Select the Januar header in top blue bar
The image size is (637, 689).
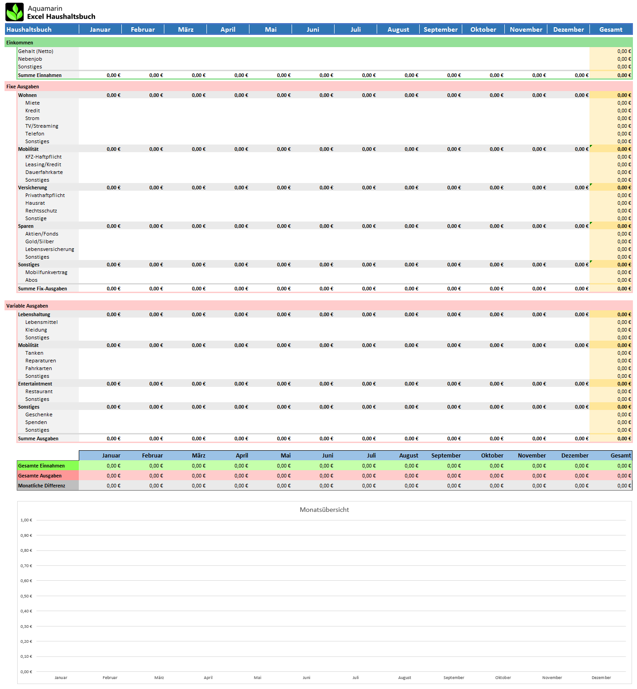(100, 29)
